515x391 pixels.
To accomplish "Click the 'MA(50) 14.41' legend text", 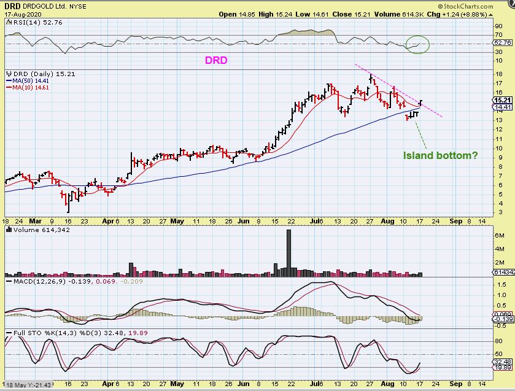I will point(31,81).
